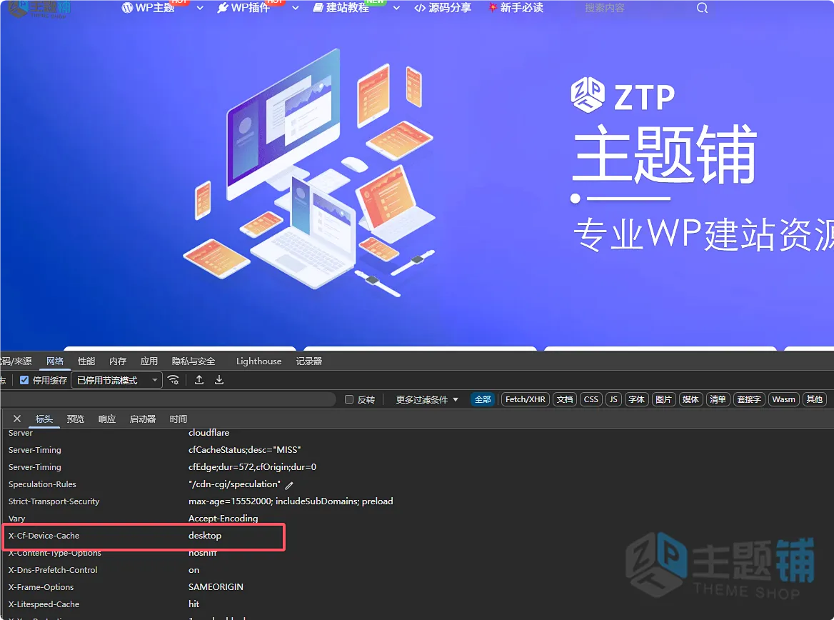Screen dimensions: 834x620
Task: Open the 已停用节流模式 throttling dropdown
Action: (x=116, y=380)
